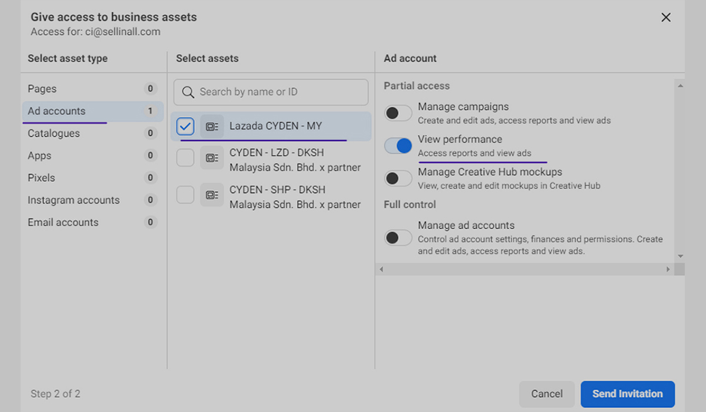The width and height of the screenshot is (706, 412).
Task: Select the Pages asset type
Action: (93, 89)
